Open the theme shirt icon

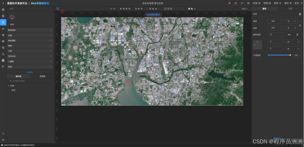coord(236,3)
